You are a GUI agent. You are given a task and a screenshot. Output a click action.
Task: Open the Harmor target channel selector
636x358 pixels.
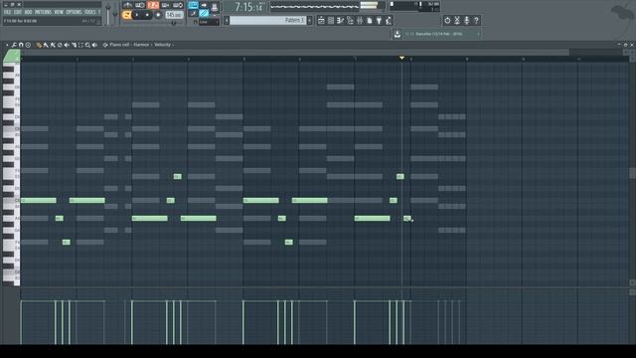point(141,45)
